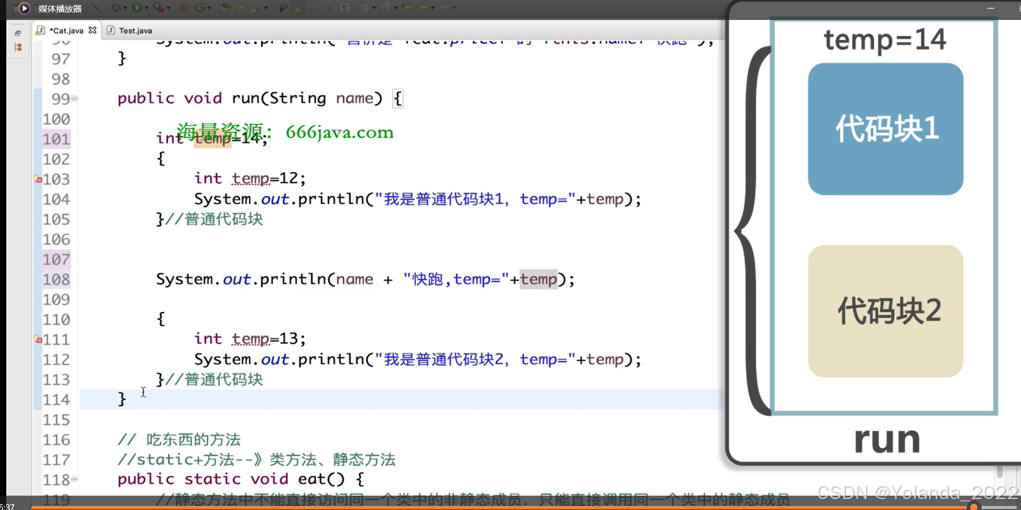The height and width of the screenshot is (510, 1021).
Task: Click the println 我是普通代码块1 line
Action: pos(417,199)
